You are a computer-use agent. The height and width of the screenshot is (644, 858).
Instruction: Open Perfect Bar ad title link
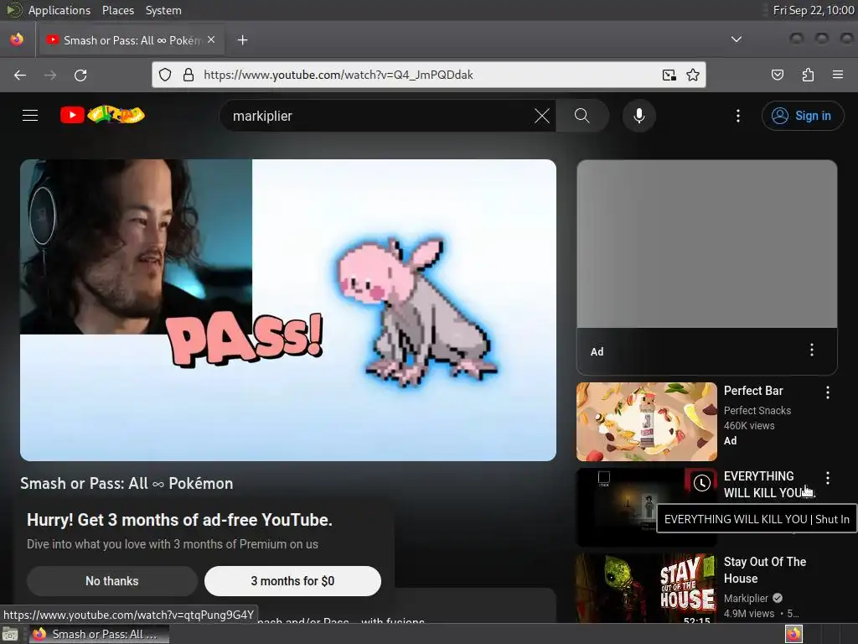click(753, 391)
